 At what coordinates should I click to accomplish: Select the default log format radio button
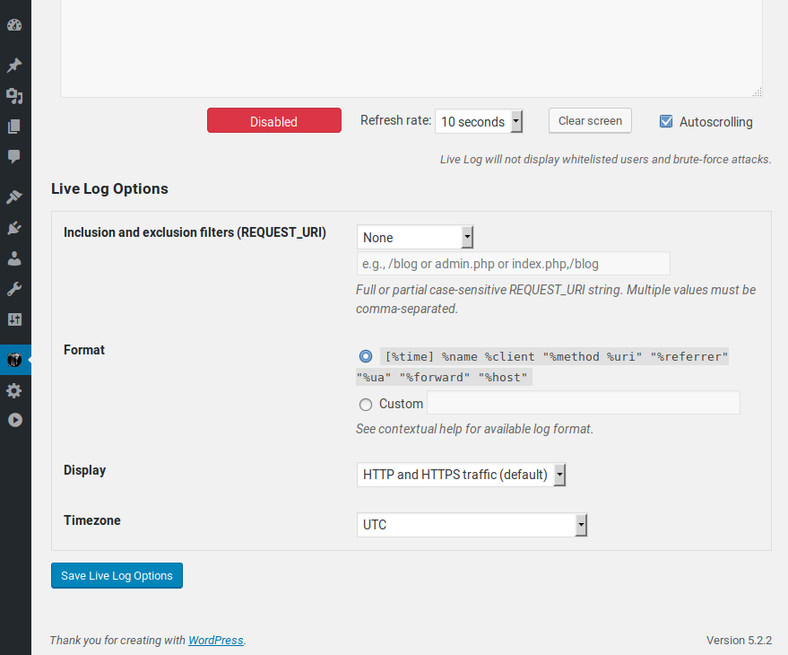365,356
